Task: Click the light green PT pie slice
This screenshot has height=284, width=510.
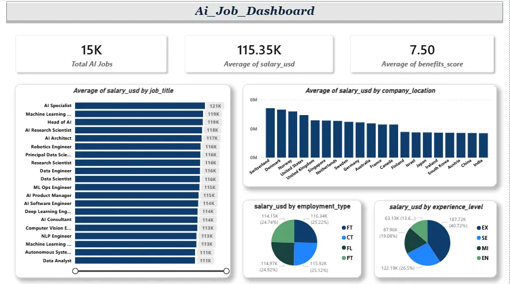Action: [284, 232]
